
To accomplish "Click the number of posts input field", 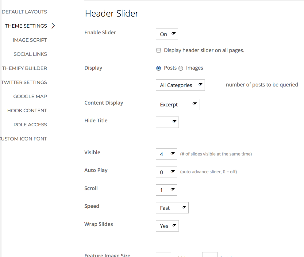I will click(215, 84).
